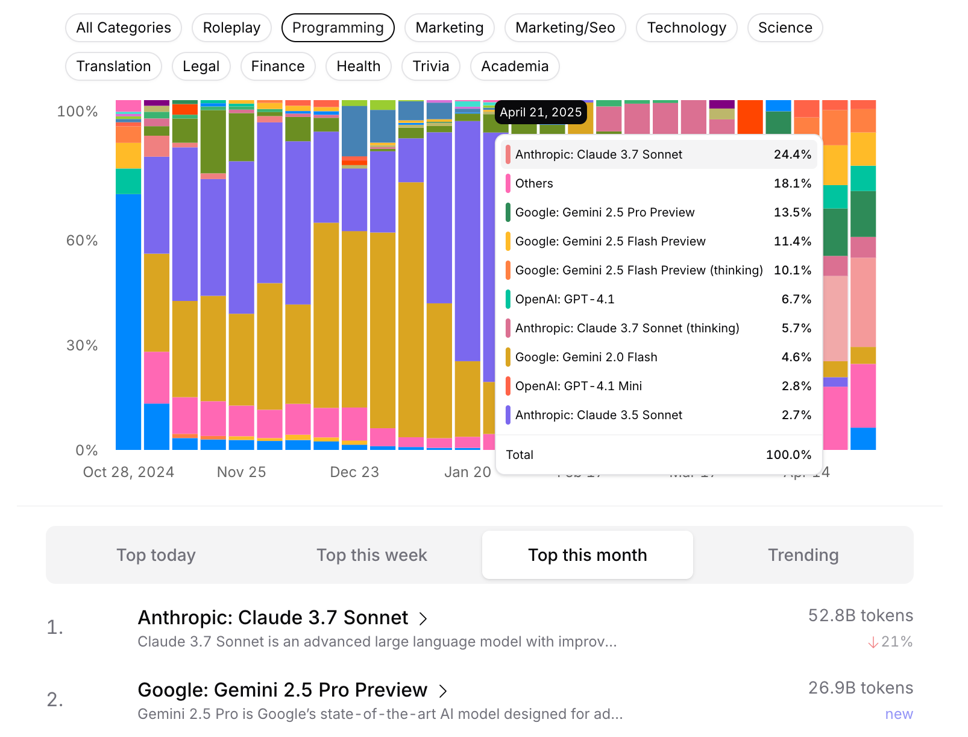The height and width of the screenshot is (737, 968).
Task: Click the green Gemini 2.5 Pro Preview swatch
Action: coord(508,212)
